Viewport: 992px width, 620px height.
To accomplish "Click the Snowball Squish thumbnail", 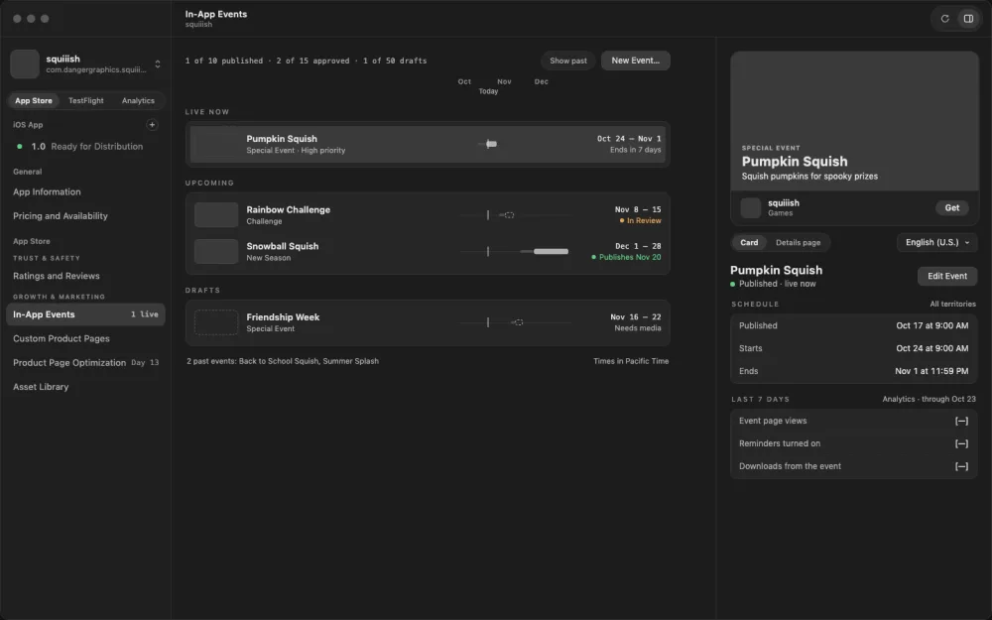I will [x=216, y=251].
